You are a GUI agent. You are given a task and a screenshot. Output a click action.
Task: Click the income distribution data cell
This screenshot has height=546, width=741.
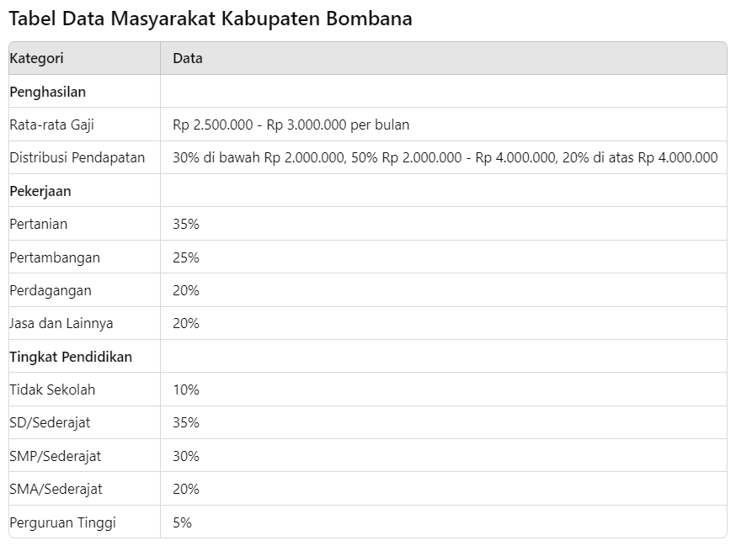tap(445, 157)
